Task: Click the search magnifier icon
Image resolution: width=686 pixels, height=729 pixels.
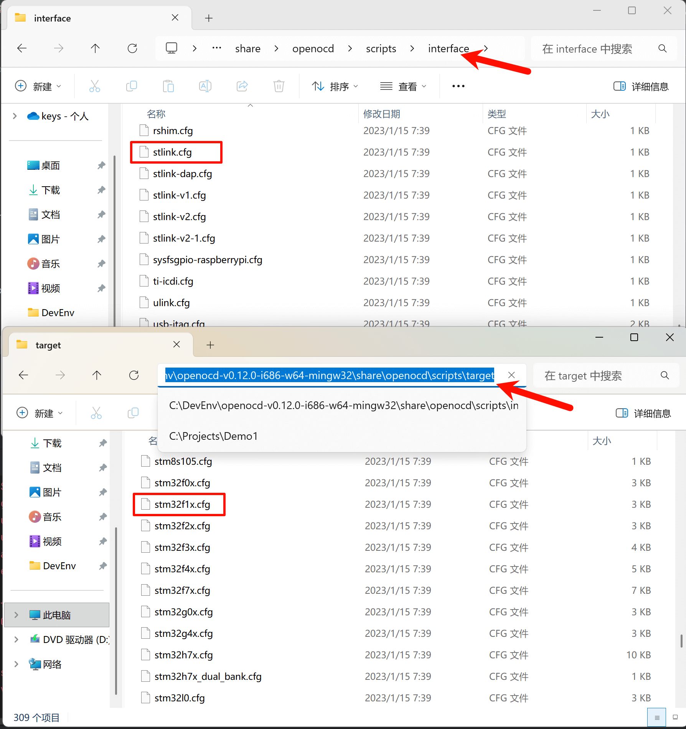Action: click(x=663, y=48)
